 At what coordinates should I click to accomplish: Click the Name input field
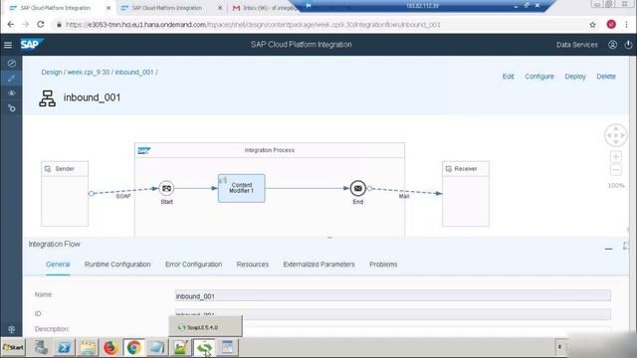(393, 296)
